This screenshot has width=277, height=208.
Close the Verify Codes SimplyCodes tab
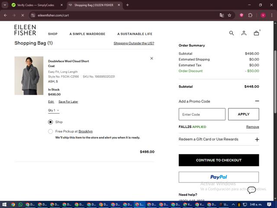(61, 5)
